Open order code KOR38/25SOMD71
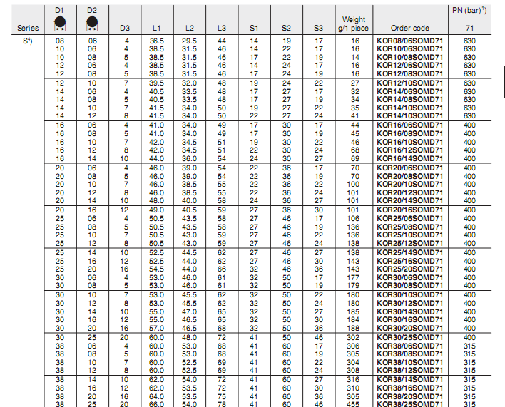This screenshot has height=407, width=505. click(409, 403)
